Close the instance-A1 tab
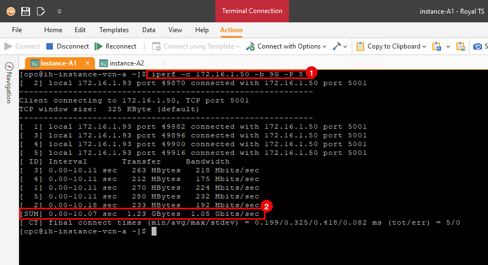488x265 pixels. tap(87, 63)
